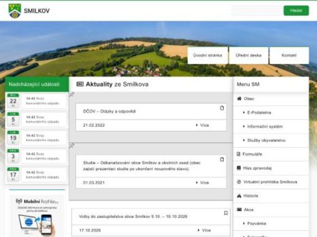This screenshot has width=317, height=237.
Task: Click Více on the 17.10.2026 article
Action: coord(204,230)
